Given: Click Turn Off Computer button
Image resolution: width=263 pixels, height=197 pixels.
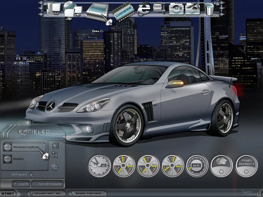Looking at the screenshot, I should 47,184.
